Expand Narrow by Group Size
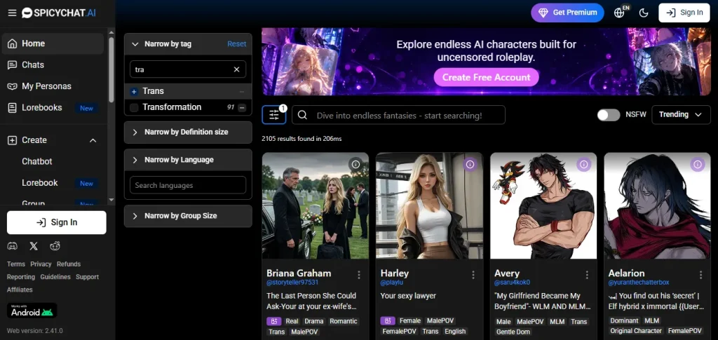This screenshot has width=718, height=340. [188, 216]
